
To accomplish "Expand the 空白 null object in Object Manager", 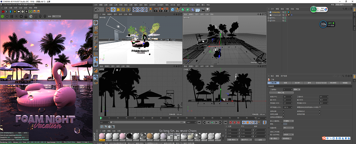I will [x=268, y=21].
